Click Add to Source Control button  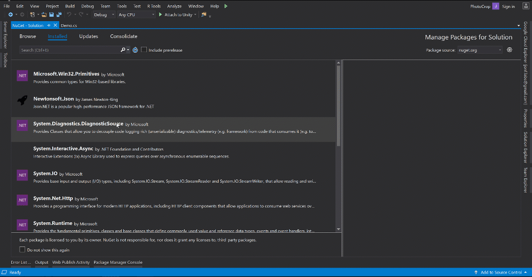(500, 272)
